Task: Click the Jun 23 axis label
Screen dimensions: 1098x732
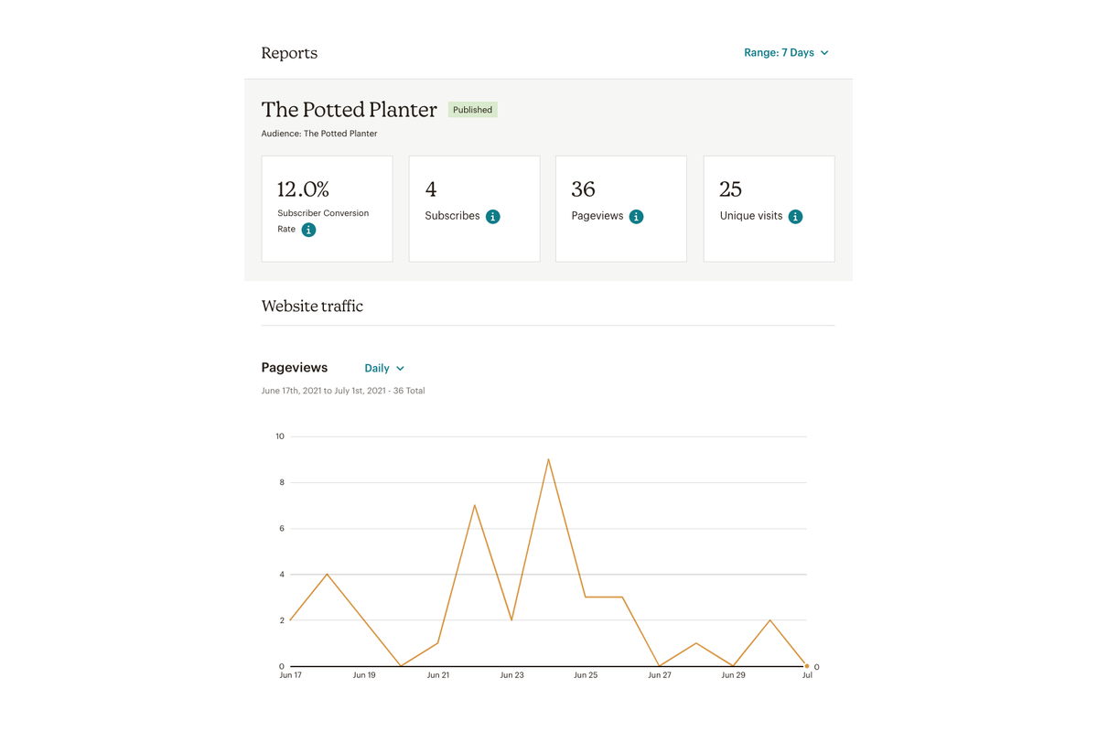Action: (x=511, y=675)
